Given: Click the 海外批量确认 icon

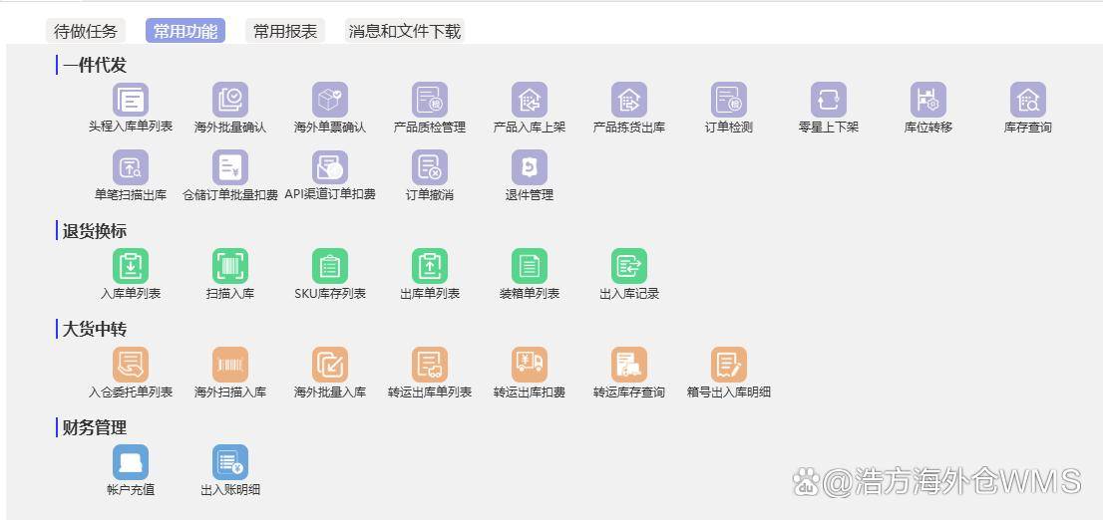Looking at the screenshot, I should point(230,100).
